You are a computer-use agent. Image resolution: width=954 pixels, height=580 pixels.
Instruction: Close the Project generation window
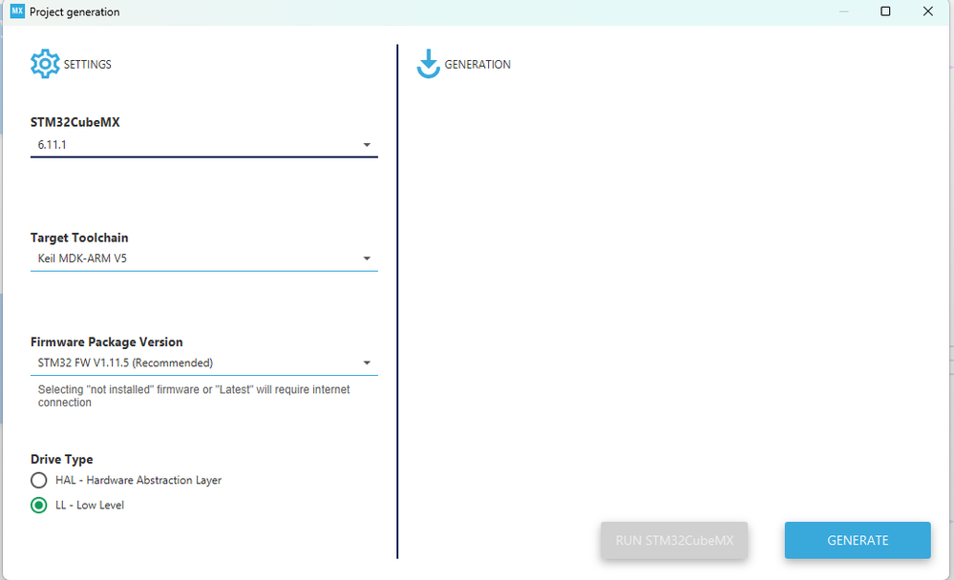click(928, 10)
